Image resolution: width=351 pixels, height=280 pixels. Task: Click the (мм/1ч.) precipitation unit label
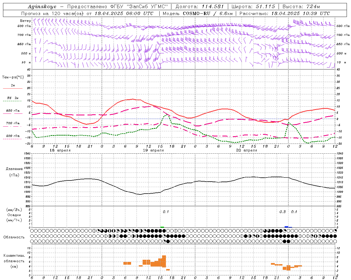[14, 220]
